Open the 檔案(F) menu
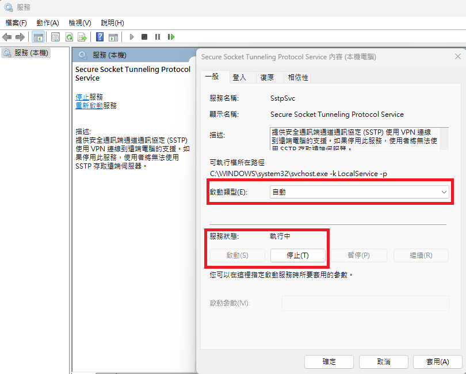Screen dimensions: 466x374 click(x=16, y=23)
